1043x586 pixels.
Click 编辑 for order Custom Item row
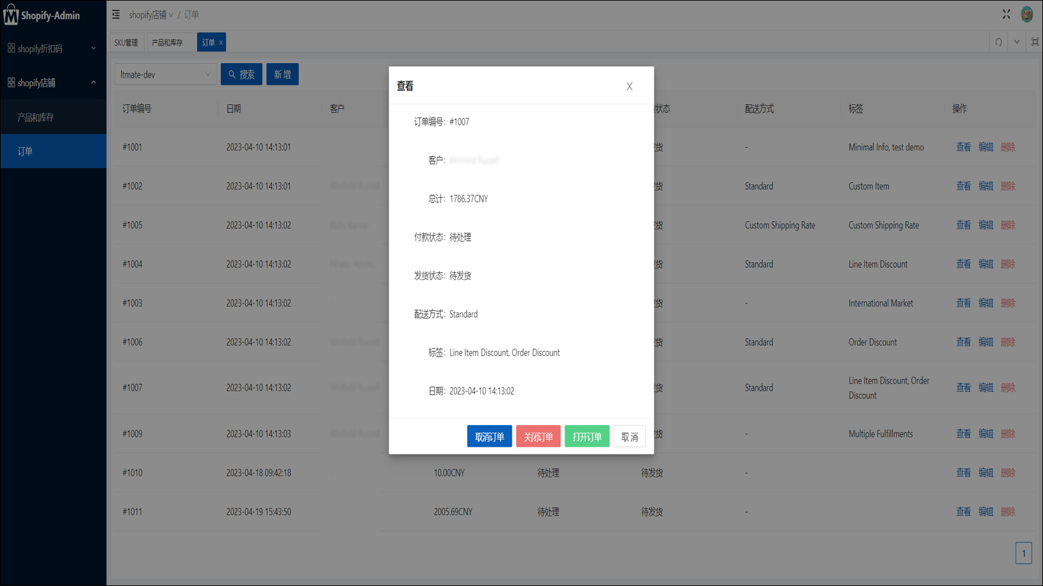(986, 186)
